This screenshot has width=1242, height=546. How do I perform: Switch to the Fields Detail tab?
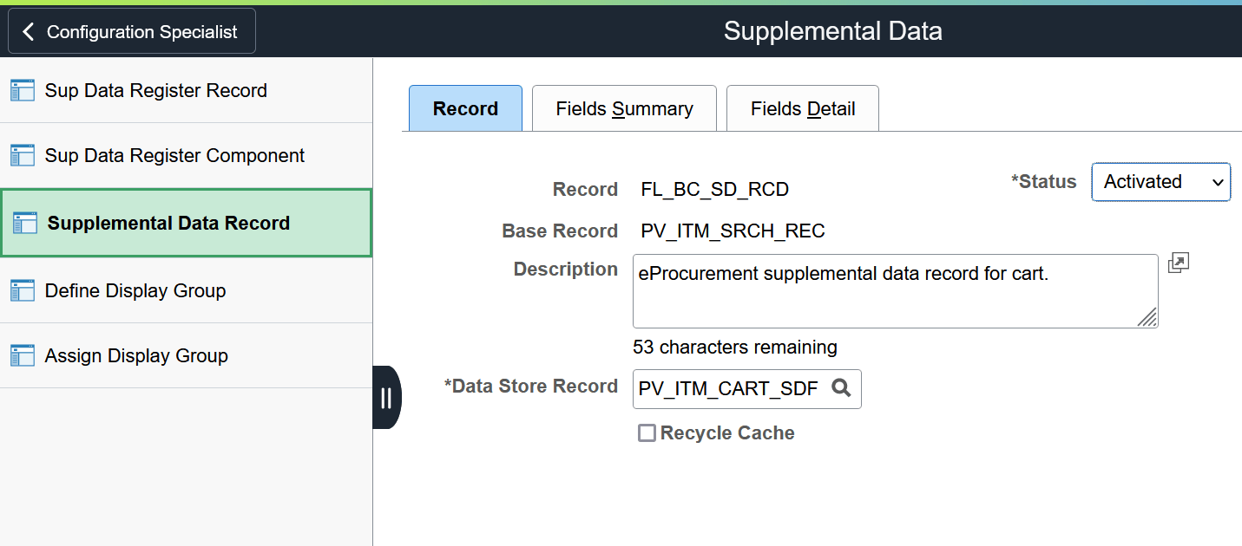802,107
